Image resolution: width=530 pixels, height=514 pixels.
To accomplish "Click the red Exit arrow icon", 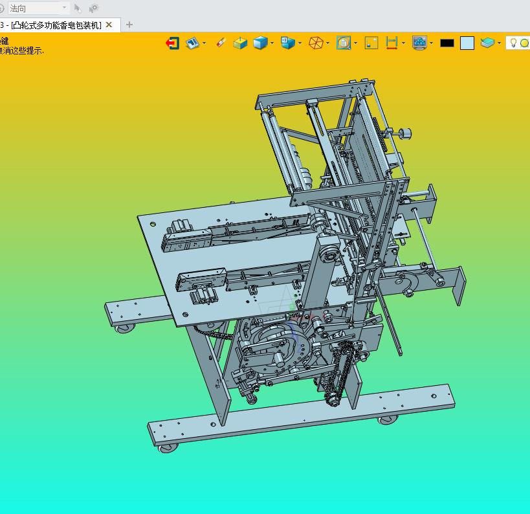I will pyautogui.click(x=172, y=43).
